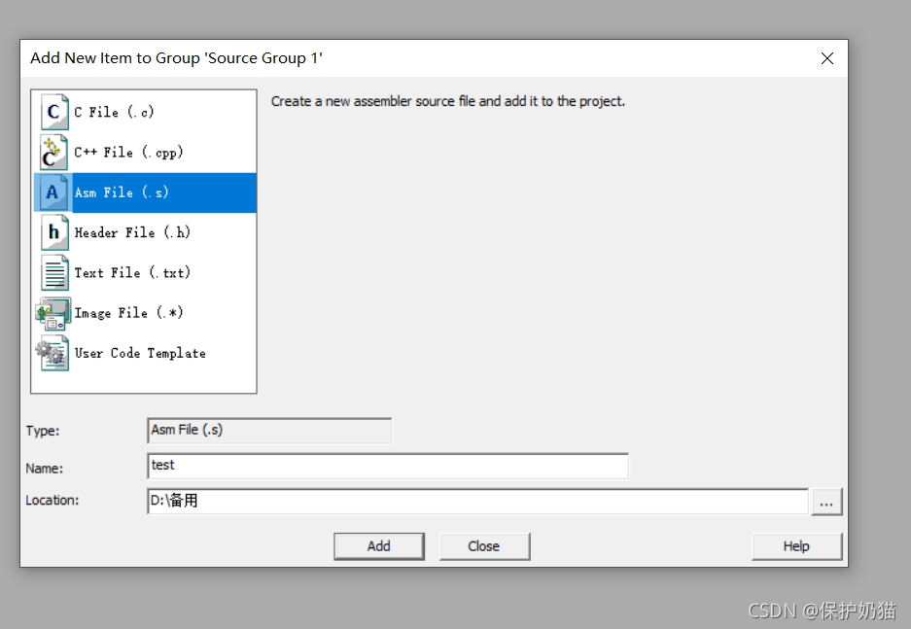This screenshot has height=629, width=911.
Task: Select the Header File 'h' icon
Action: click(x=54, y=232)
